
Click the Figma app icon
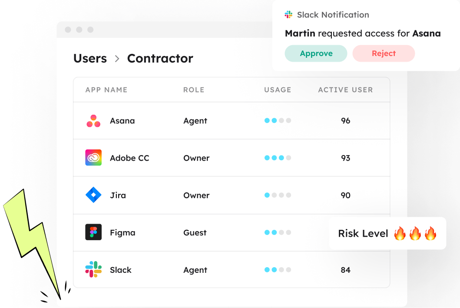pos(93,232)
